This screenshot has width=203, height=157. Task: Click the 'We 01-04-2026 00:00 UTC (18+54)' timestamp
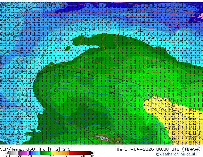click(158, 149)
